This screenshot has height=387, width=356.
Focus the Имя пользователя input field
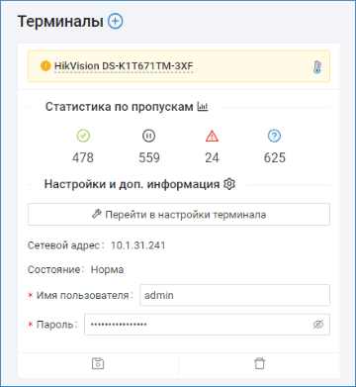click(234, 295)
